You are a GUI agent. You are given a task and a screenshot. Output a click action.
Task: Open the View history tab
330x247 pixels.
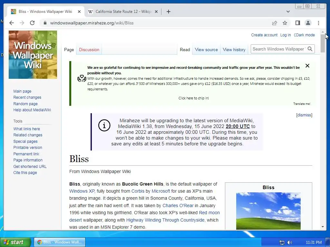(234, 50)
